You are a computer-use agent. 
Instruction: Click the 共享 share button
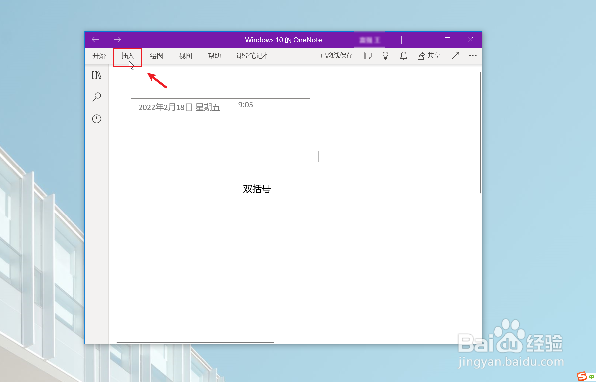coord(429,56)
